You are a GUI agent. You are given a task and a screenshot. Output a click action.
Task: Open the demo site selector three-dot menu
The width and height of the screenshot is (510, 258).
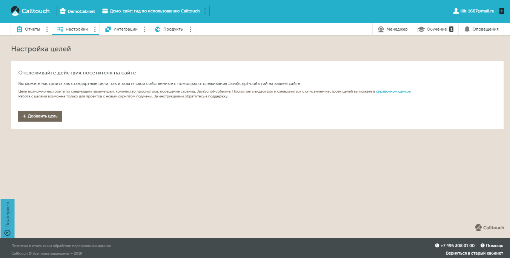point(205,11)
